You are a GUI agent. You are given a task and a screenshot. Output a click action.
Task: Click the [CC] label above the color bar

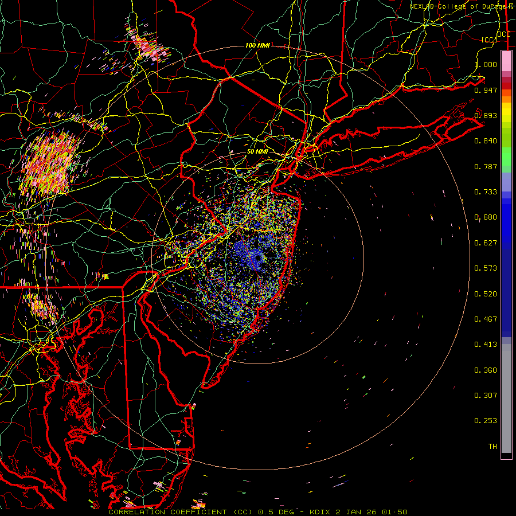(489, 40)
